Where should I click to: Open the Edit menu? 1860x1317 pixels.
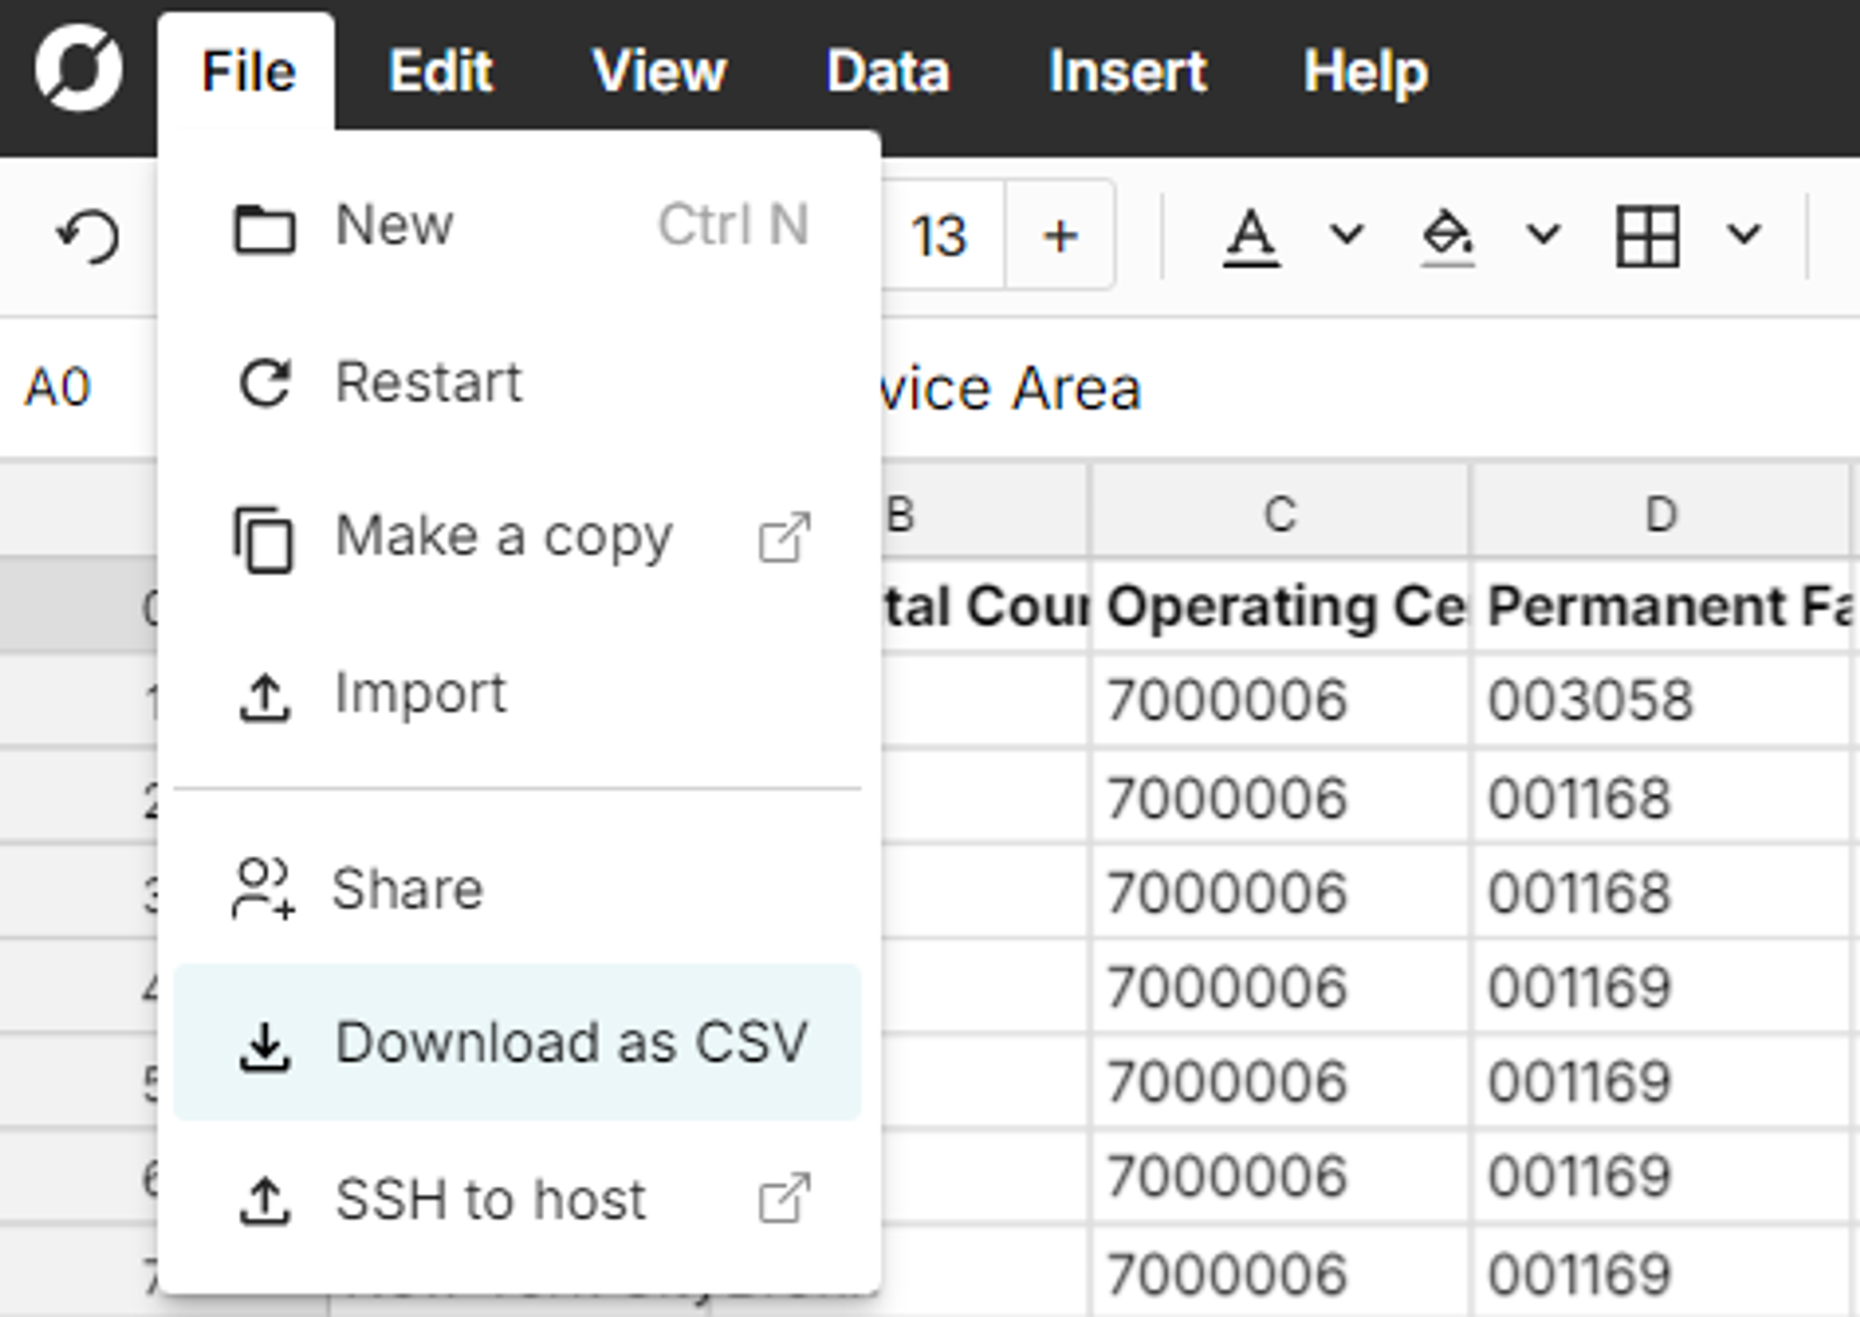440,71
